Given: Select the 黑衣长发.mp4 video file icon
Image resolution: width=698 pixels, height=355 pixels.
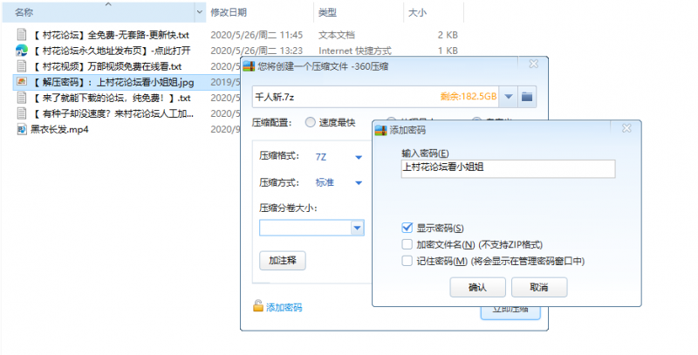Looking at the screenshot, I should (x=22, y=129).
